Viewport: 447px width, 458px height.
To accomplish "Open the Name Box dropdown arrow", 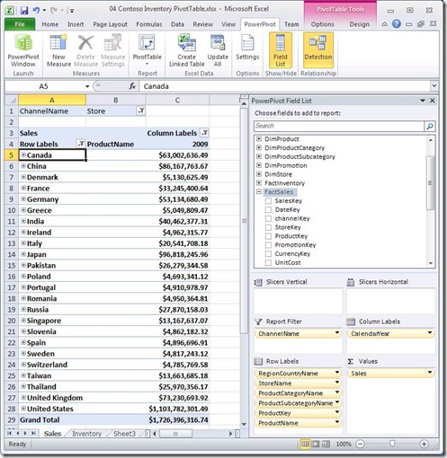I will [87, 86].
